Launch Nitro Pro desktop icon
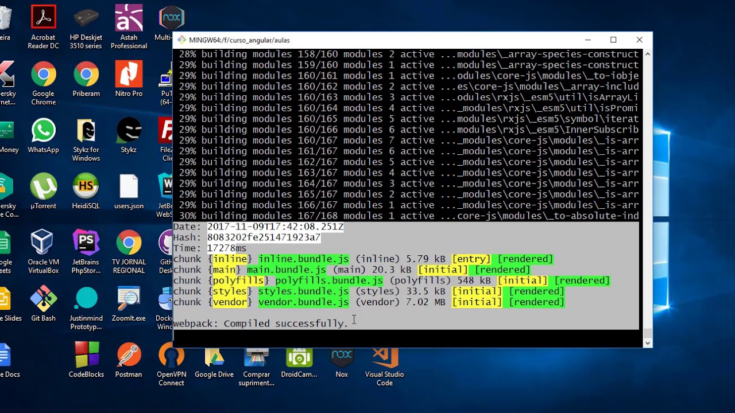This screenshot has width=735, height=413. point(129,80)
